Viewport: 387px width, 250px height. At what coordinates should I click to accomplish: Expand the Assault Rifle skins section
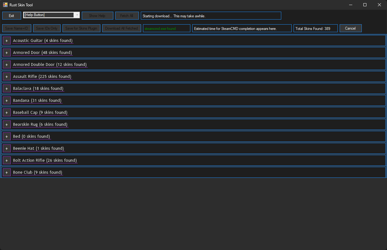coord(7,77)
